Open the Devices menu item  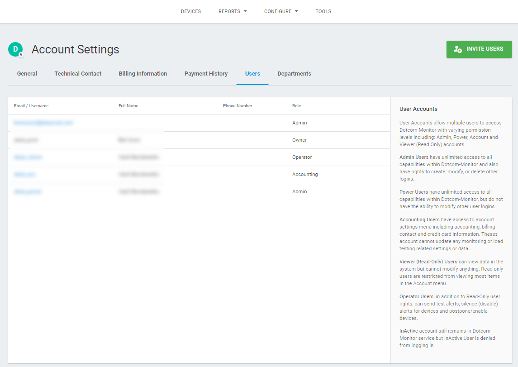click(191, 11)
